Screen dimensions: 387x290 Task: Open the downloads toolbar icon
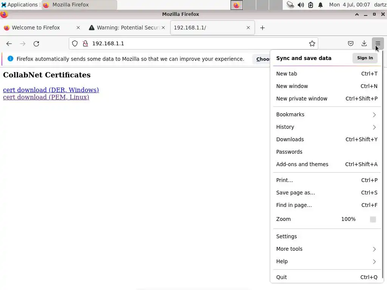pyautogui.click(x=364, y=44)
